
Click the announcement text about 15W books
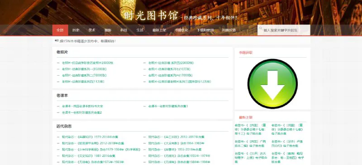coord(87,41)
